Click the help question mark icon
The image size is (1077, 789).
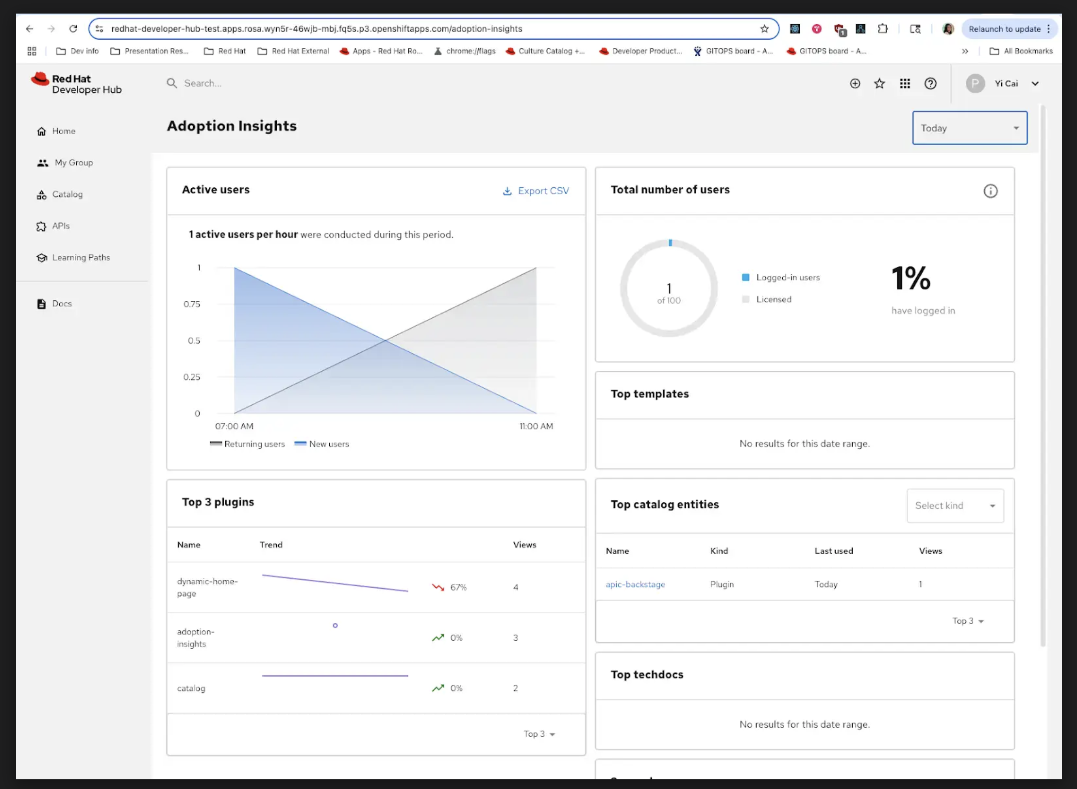[x=930, y=83]
